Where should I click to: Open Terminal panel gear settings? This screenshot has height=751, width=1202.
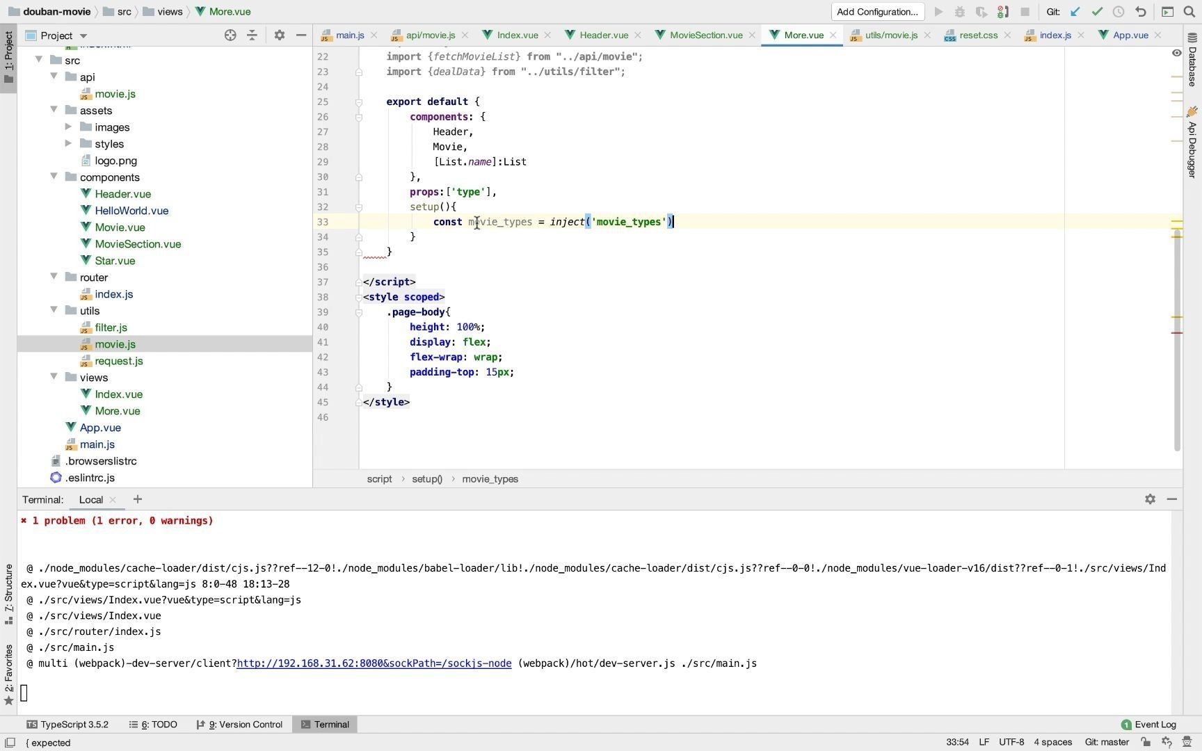click(1150, 499)
